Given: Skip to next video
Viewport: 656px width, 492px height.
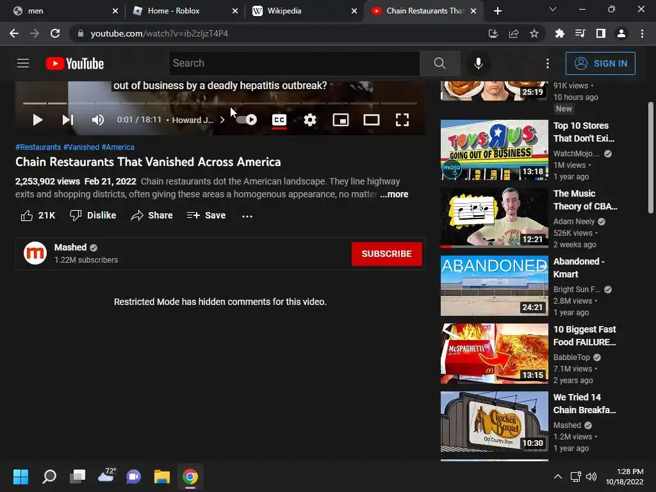Looking at the screenshot, I should pos(68,120).
